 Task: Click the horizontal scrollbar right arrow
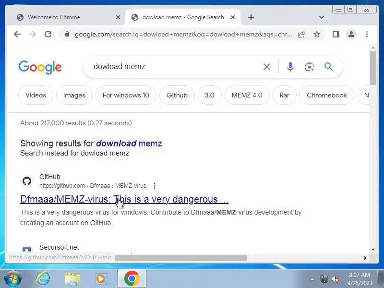365,258
